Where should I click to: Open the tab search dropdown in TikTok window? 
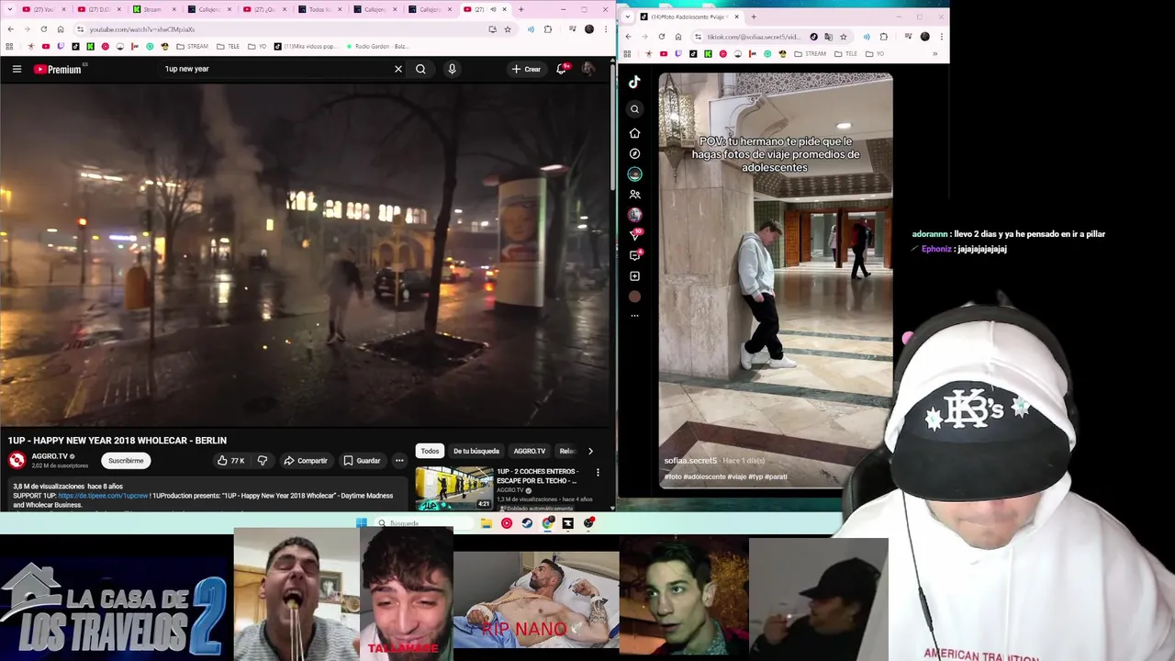[x=628, y=17]
